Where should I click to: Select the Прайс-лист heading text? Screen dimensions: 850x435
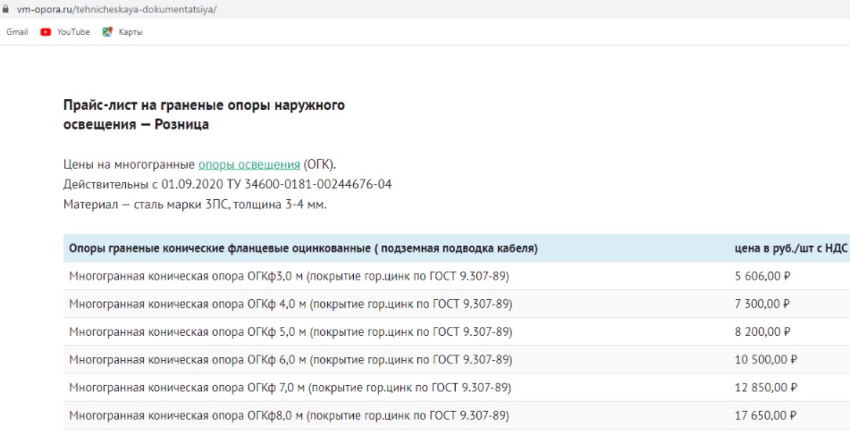pos(204,114)
